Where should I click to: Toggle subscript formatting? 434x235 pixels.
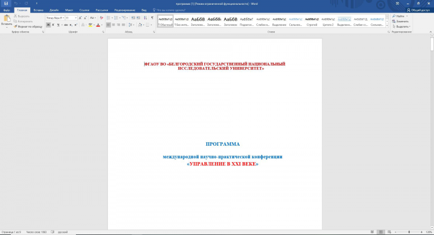tap(71, 25)
